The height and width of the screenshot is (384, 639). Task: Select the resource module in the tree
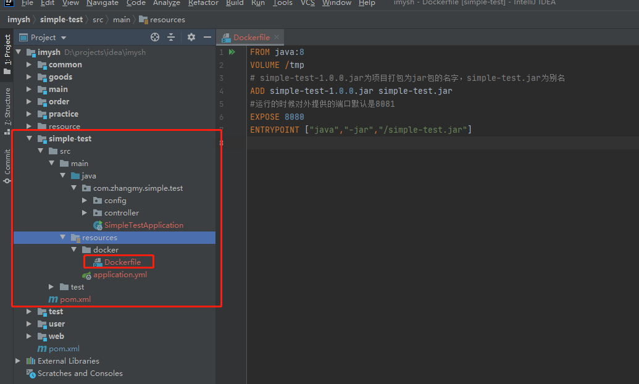coord(64,127)
